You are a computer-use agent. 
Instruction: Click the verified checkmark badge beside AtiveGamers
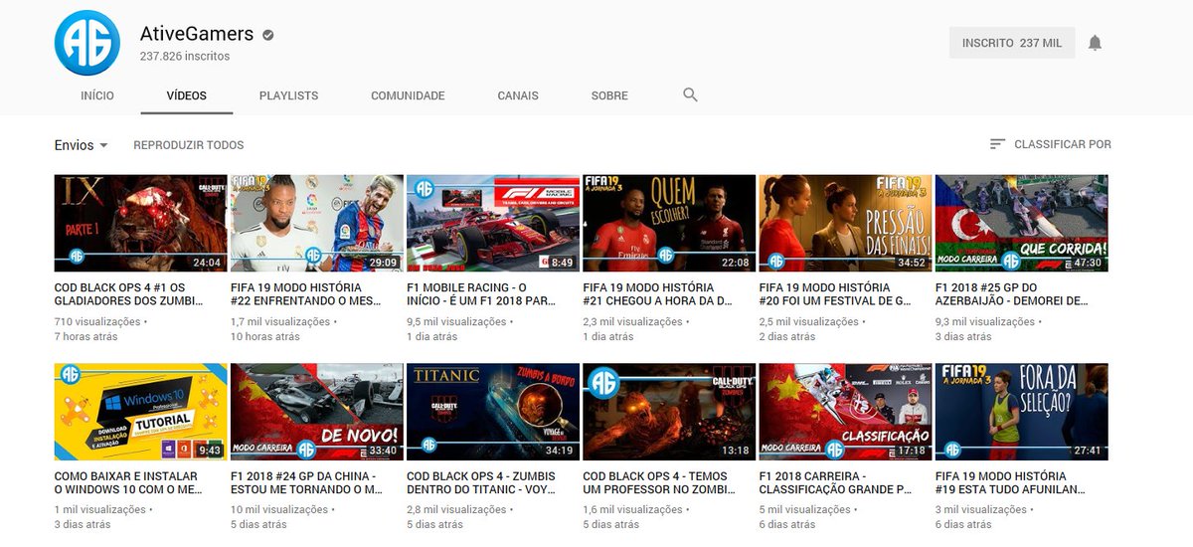268,35
